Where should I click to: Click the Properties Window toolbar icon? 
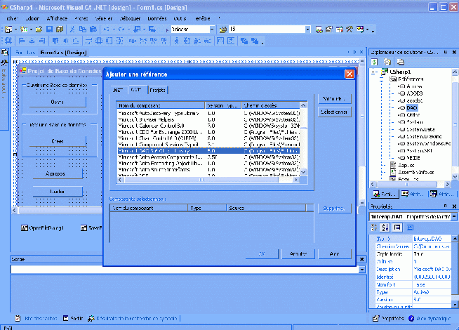[x=329, y=29]
